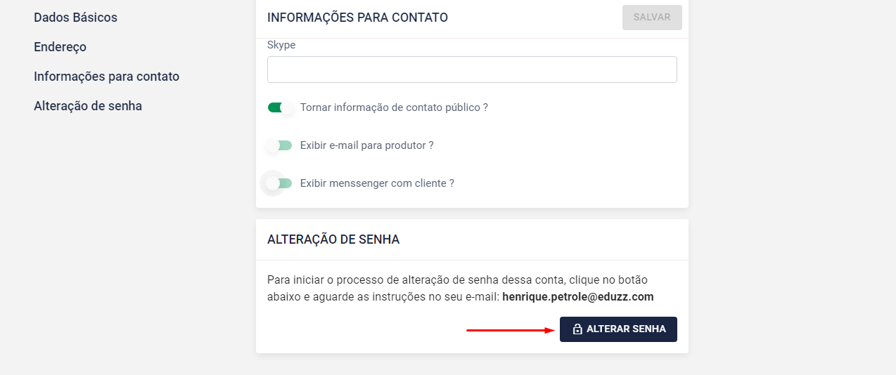
Task: Turn on 'Exibir menssenger com cliente' switch
Action: [x=279, y=183]
